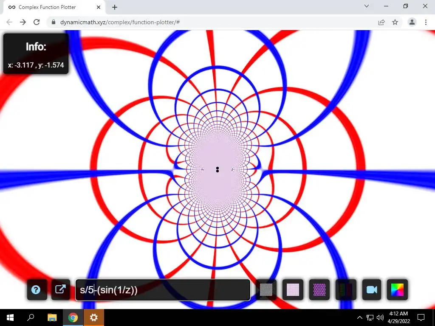Expand the tab search chevron

(x=367, y=6)
